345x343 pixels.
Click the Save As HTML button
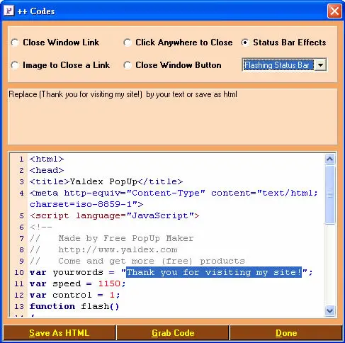pos(59,333)
